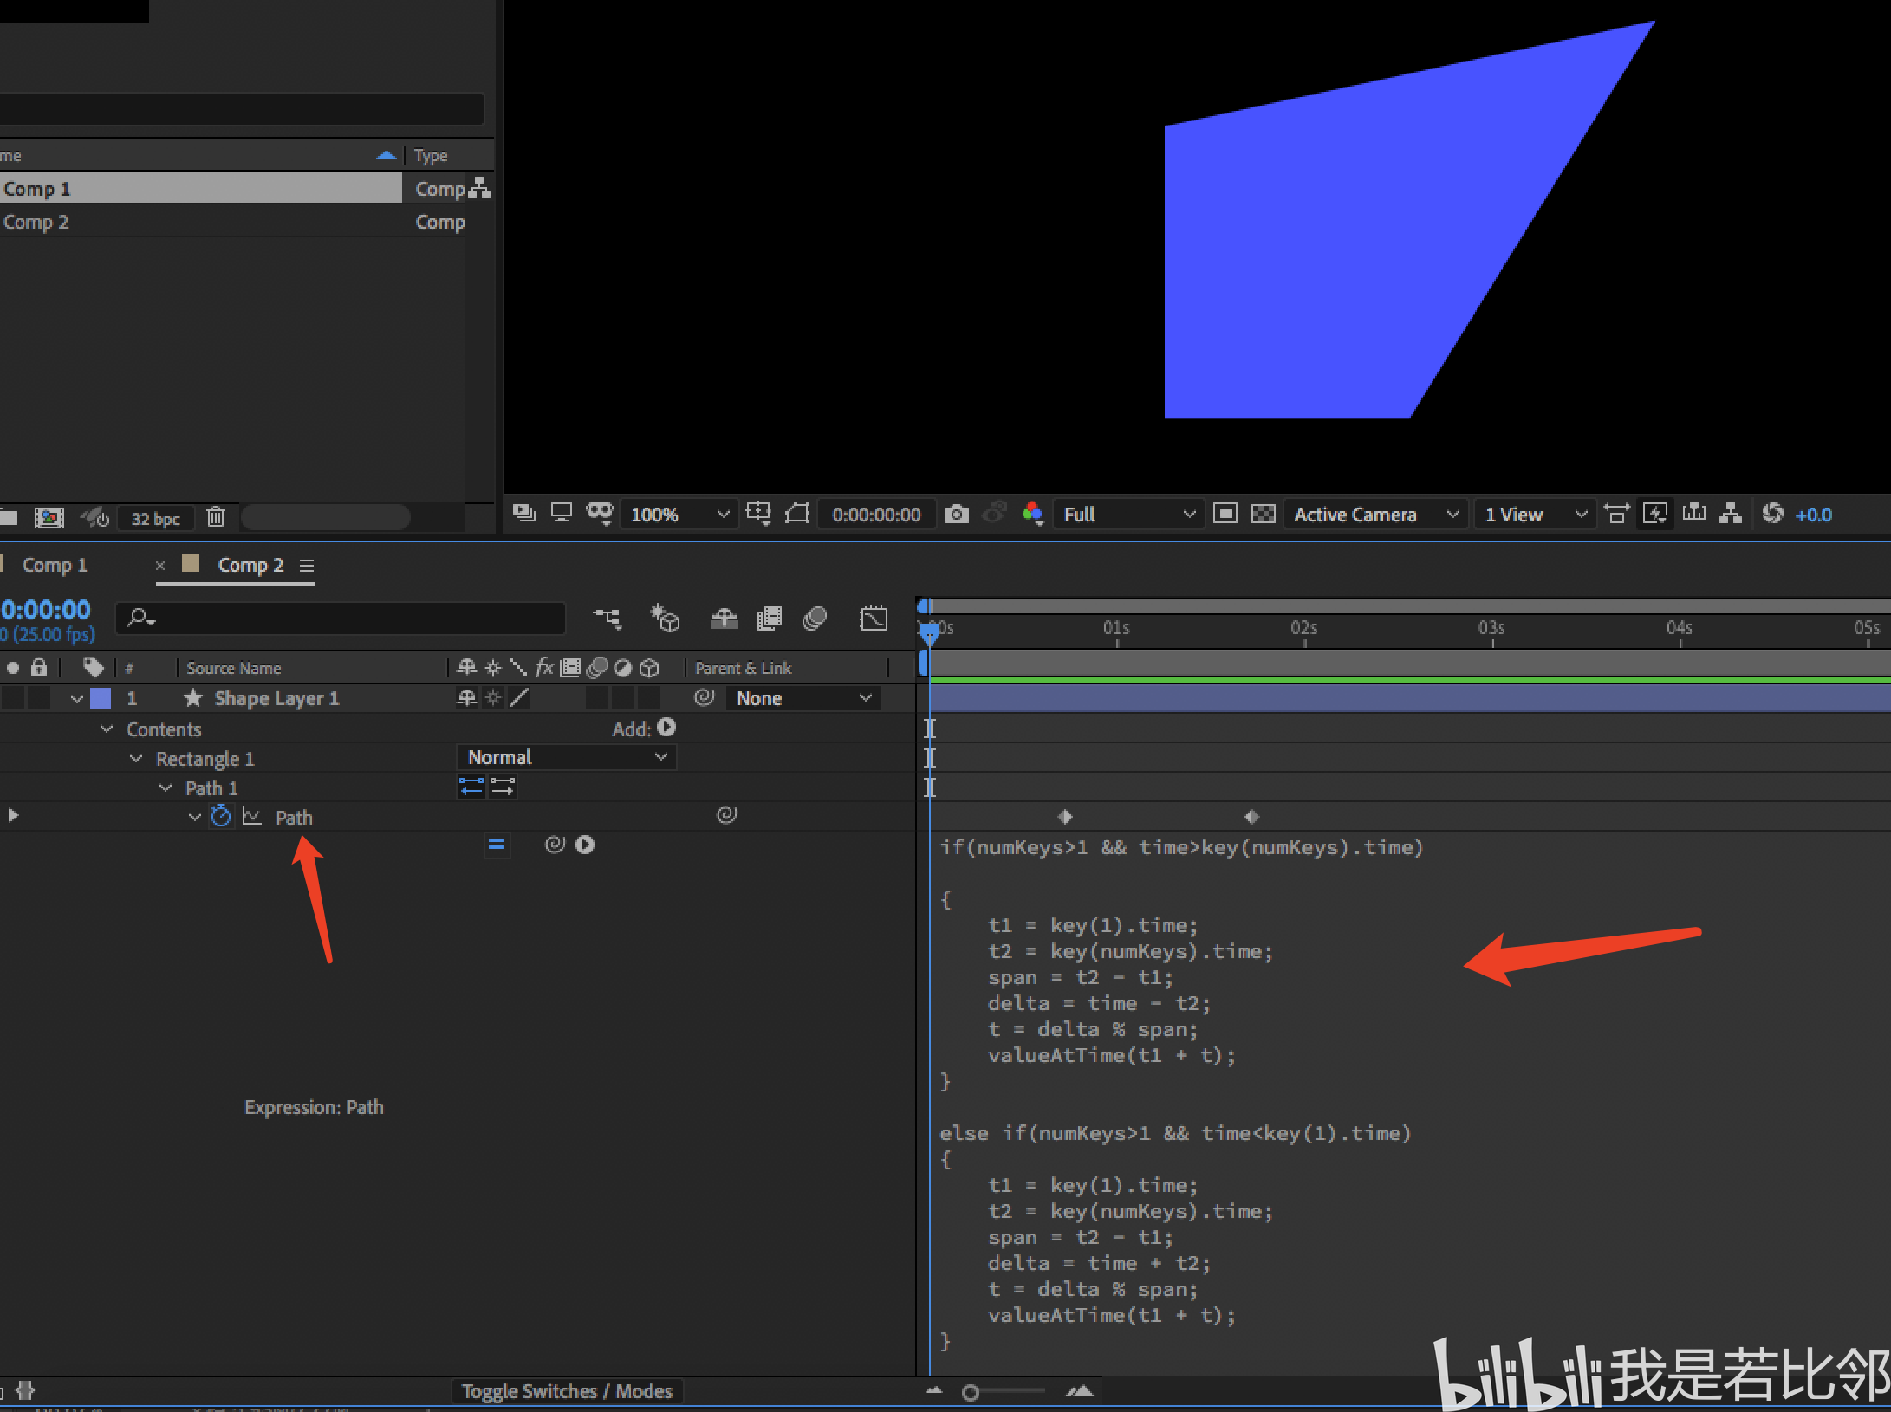Open the channel and color management icon
Image resolution: width=1891 pixels, height=1412 pixels.
(x=1031, y=513)
